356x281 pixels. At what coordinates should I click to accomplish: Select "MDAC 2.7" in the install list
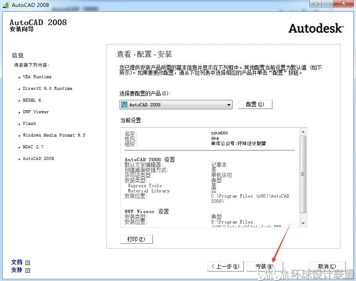click(33, 147)
